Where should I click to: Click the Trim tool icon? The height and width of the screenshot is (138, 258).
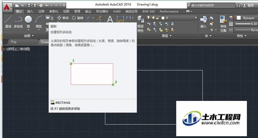click(x=89, y=18)
